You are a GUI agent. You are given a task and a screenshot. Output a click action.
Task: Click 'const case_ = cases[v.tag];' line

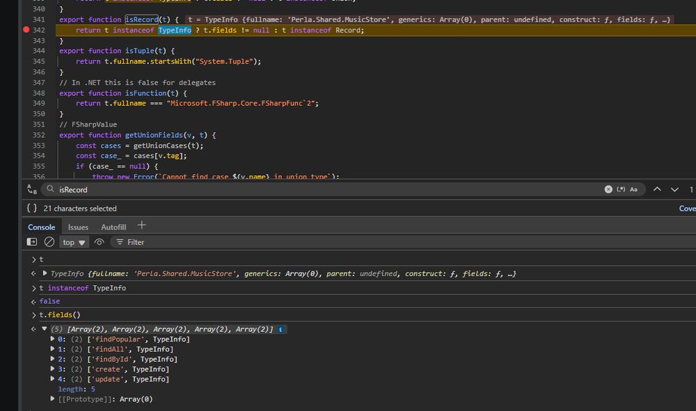click(x=131, y=156)
